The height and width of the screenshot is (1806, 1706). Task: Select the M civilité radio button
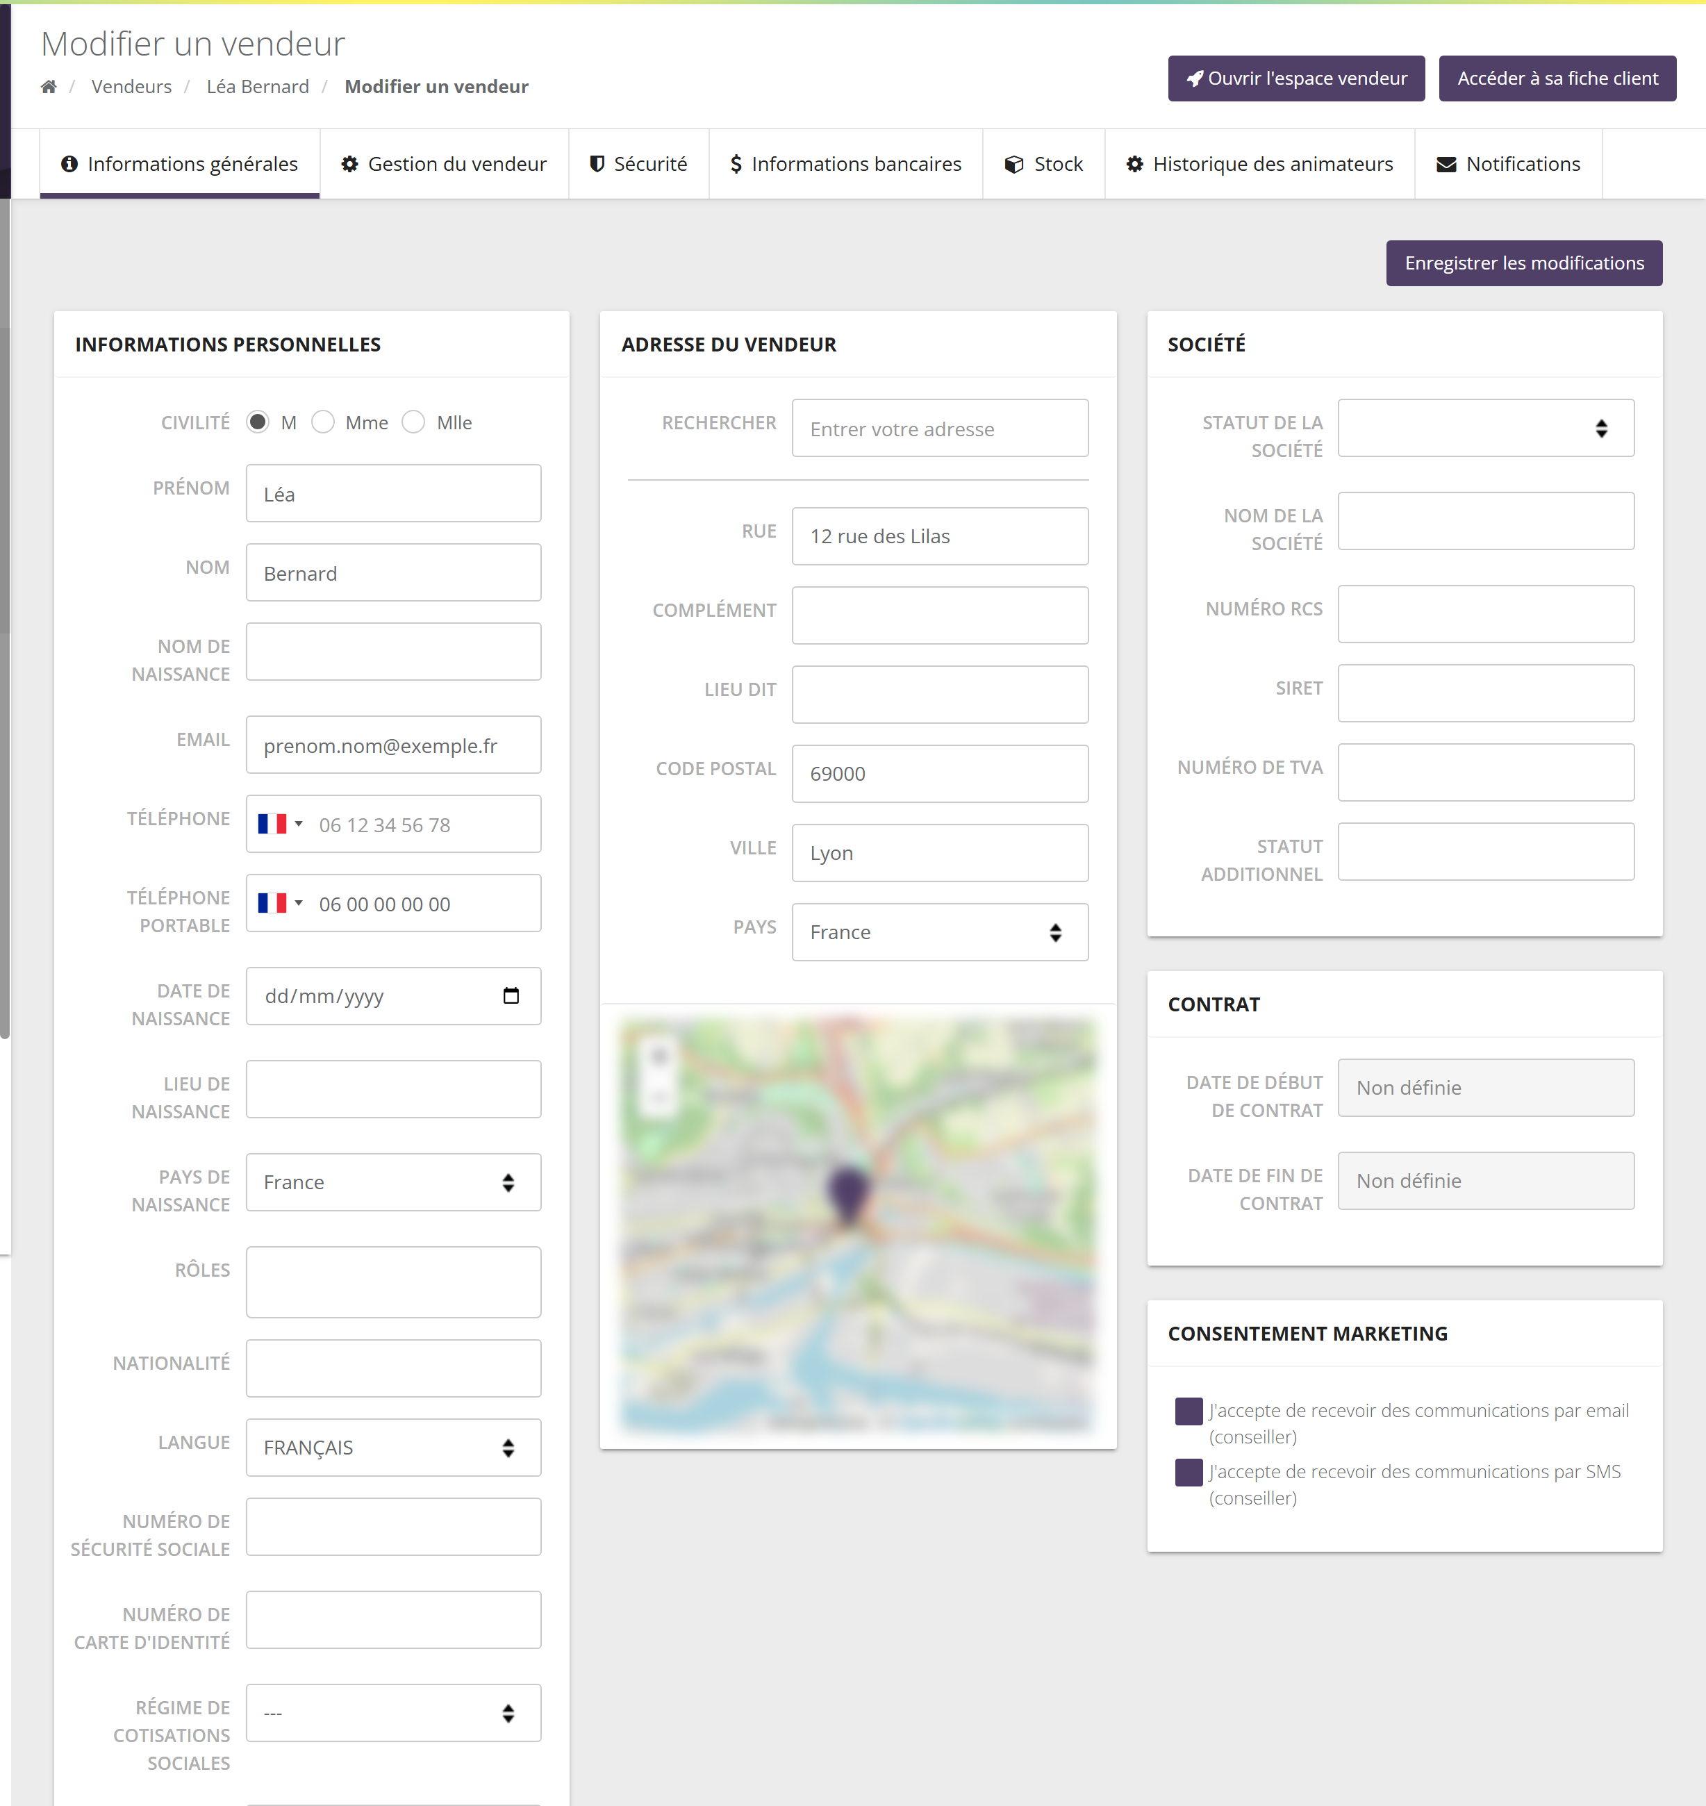pos(258,422)
